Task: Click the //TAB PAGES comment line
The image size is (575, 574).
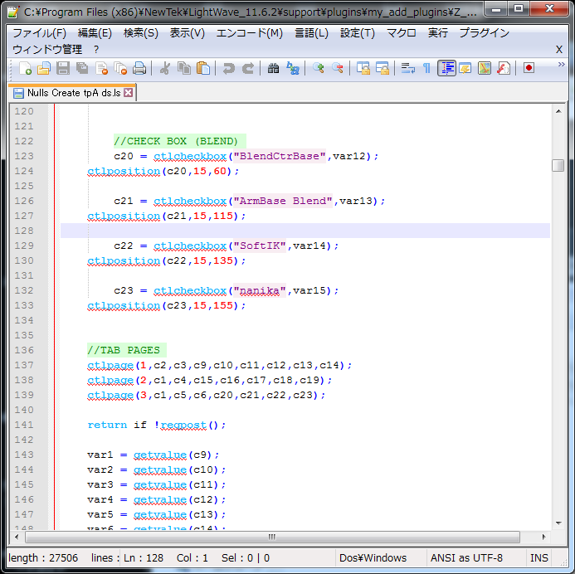Action: 124,350
